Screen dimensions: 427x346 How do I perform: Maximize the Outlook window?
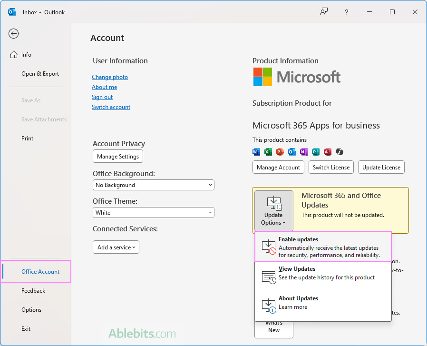click(x=392, y=12)
